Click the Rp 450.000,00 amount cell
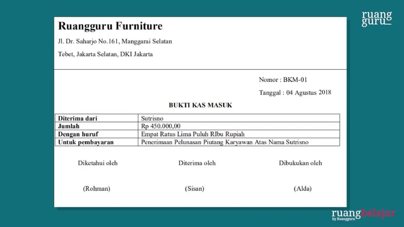The height and width of the screenshot is (227, 404). 161,126
